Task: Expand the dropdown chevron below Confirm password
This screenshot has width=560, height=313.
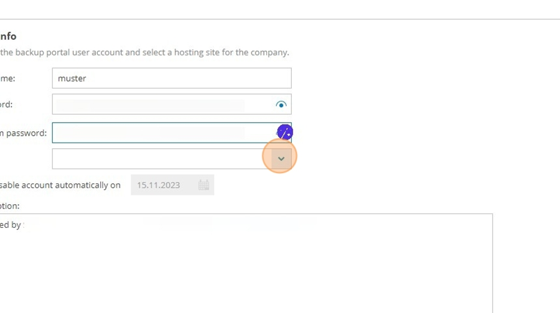Action: (x=281, y=159)
